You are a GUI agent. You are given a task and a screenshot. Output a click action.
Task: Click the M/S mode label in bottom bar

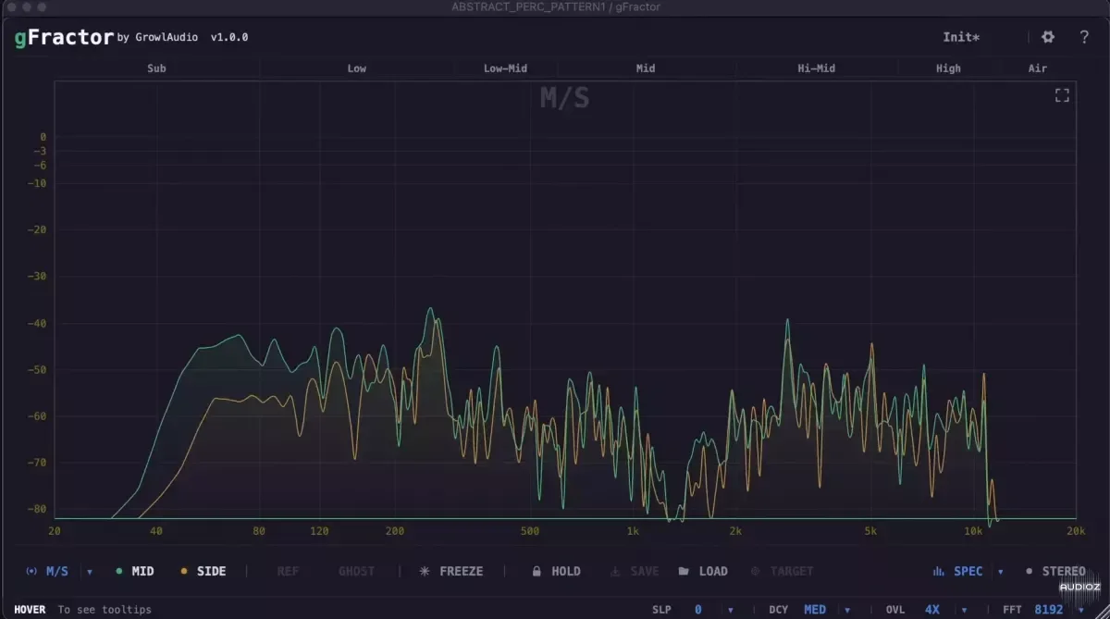click(x=57, y=571)
